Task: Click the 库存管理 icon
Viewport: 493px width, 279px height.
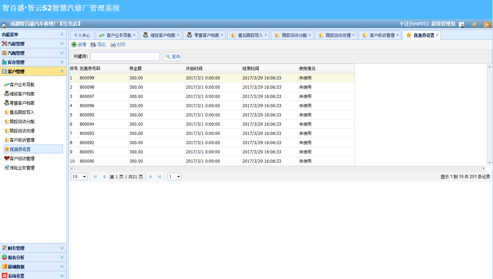Action: (x=4, y=62)
